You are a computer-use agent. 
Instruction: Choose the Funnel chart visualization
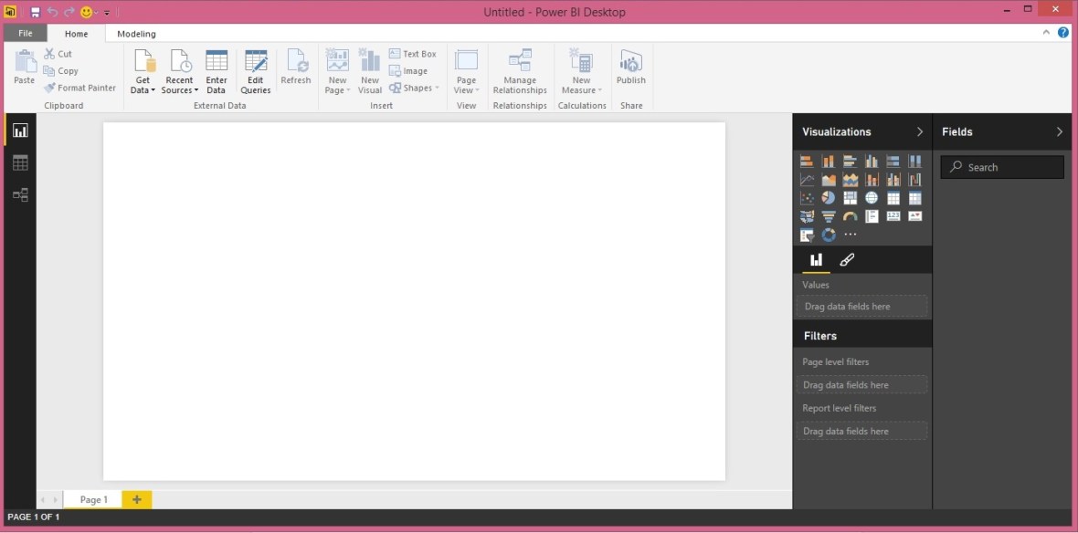coord(828,215)
